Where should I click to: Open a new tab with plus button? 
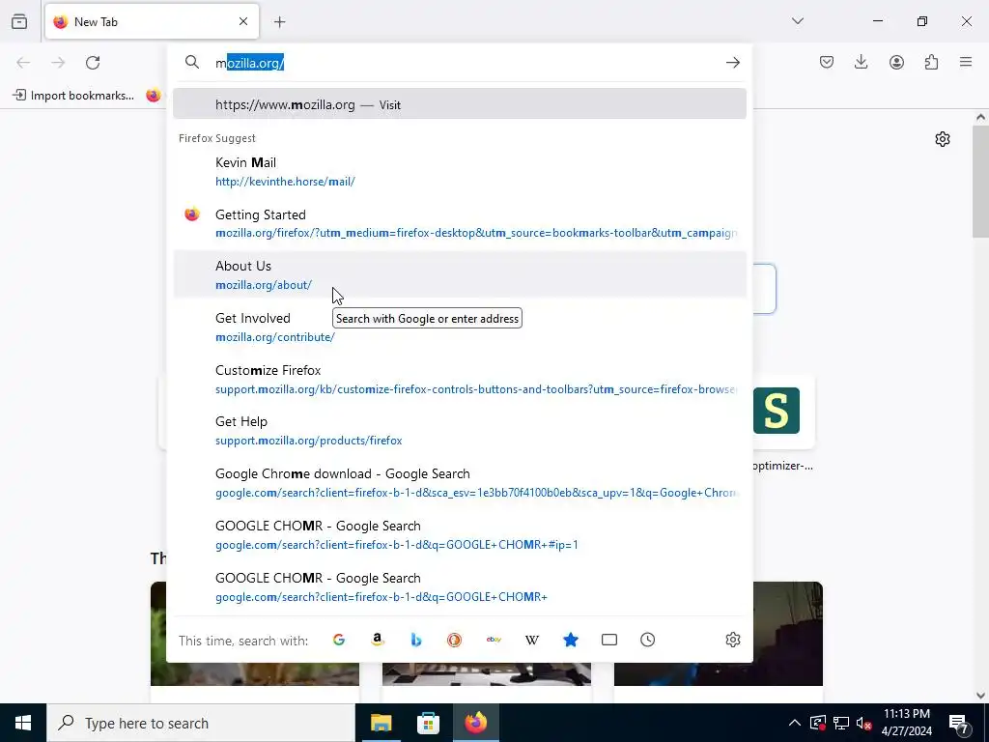[279, 22]
